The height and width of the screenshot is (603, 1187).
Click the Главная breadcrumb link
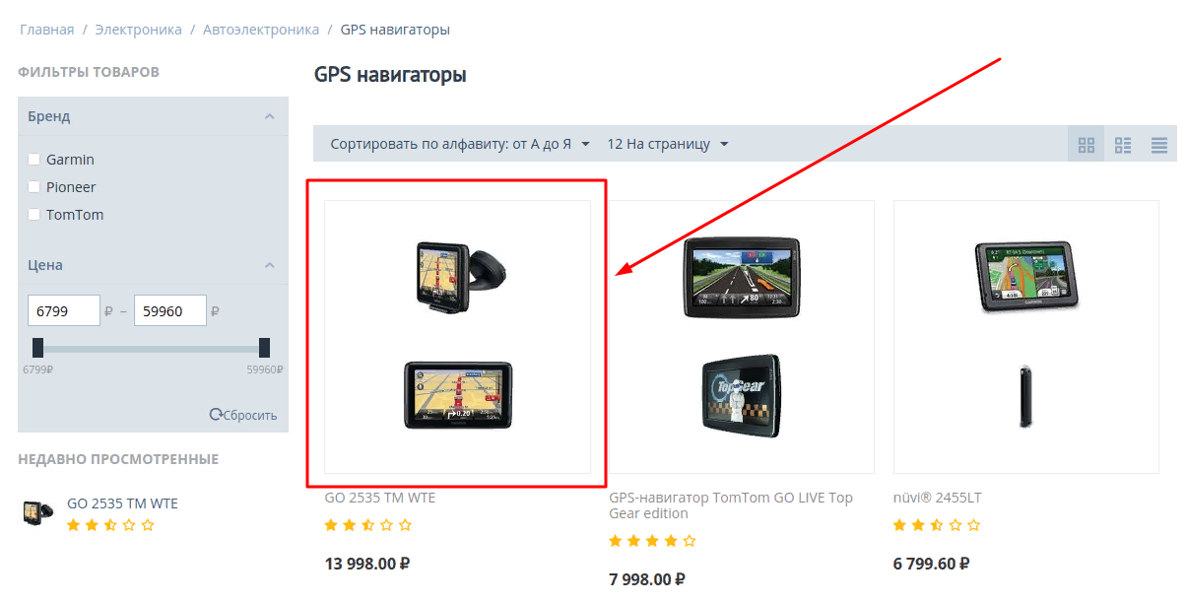[47, 30]
